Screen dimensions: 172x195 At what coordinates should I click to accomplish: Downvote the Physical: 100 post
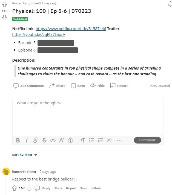tap(4, 18)
